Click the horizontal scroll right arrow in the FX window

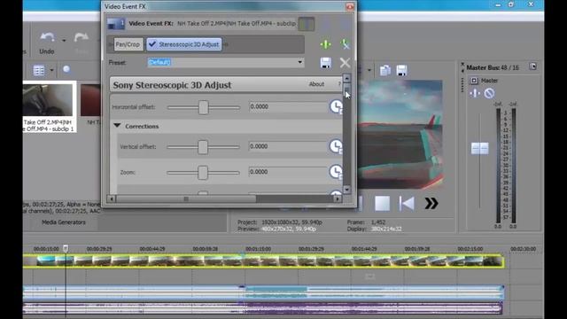pyautogui.click(x=338, y=198)
